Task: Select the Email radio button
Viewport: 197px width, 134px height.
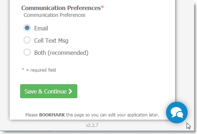Action: (x=27, y=28)
